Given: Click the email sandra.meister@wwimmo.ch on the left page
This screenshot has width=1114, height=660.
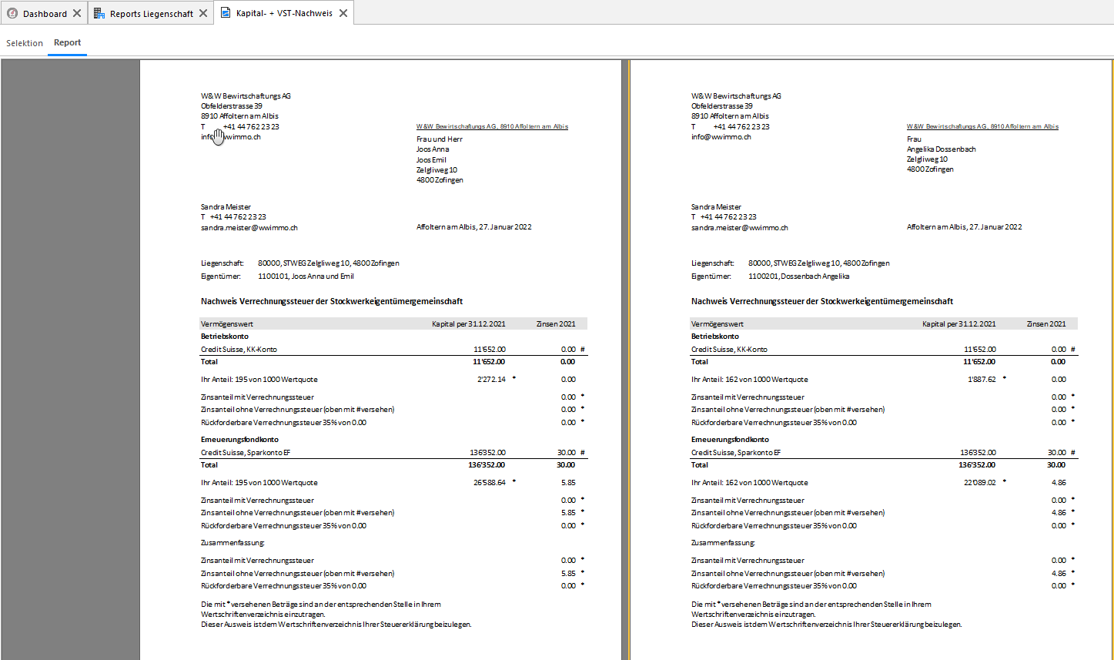Looking at the screenshot, I should tap(249, 228).
